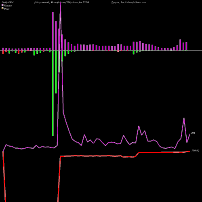Screen dimensions: 202x202
Task: Click the 2M volume value label
Action: 193,133
